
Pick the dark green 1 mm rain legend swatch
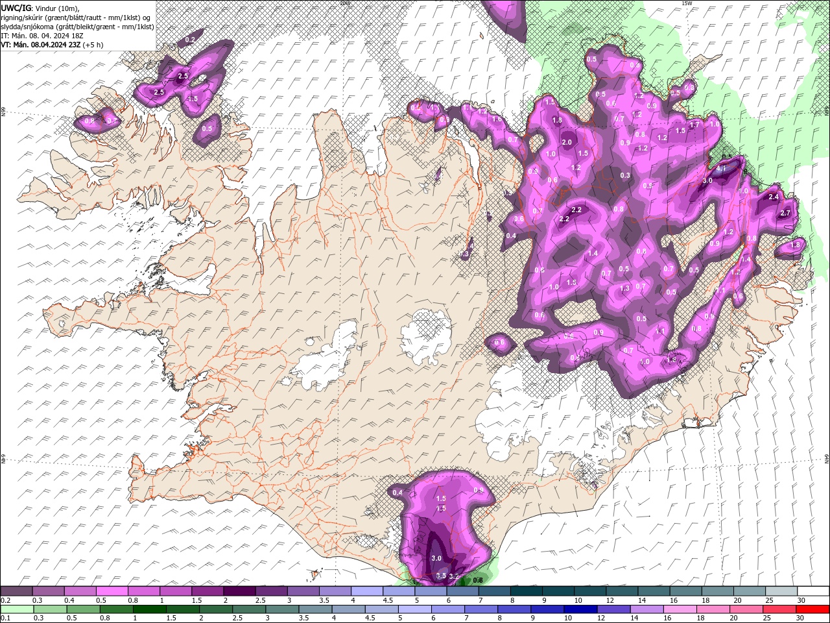pyautogui.click(x=149, y=609)
